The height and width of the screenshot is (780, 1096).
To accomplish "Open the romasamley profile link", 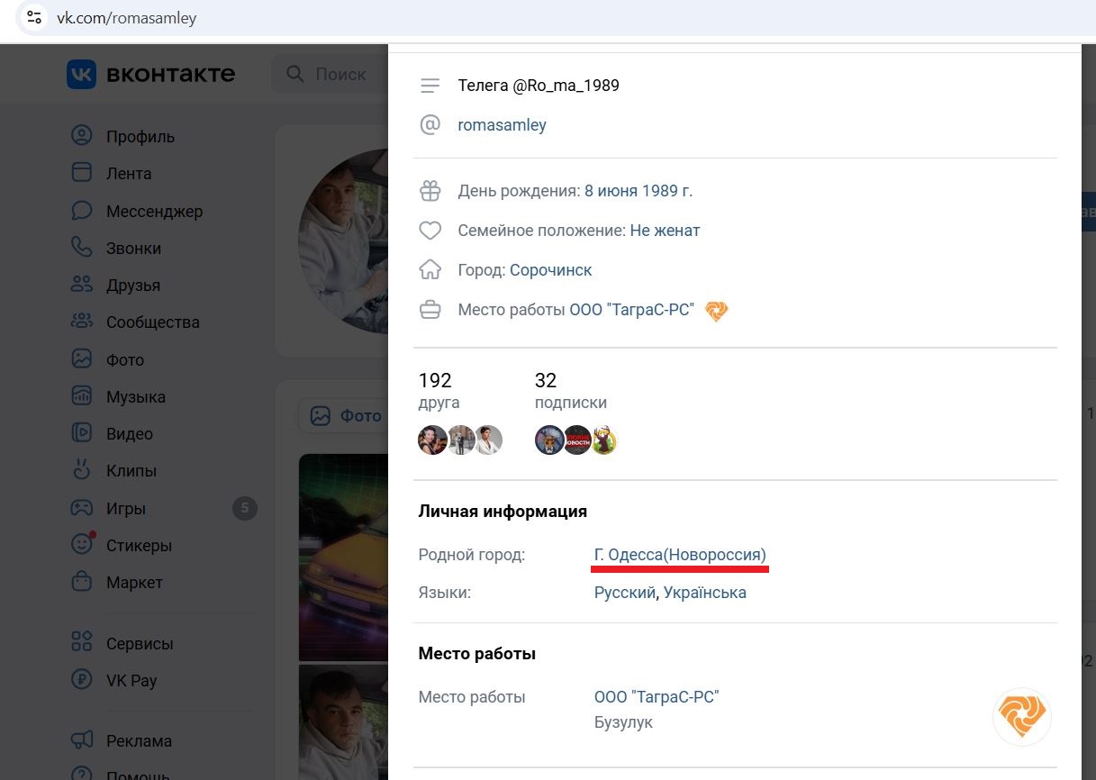I will tap(502, 125).
